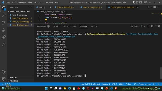The width and height of the screenshot is (162, 91).
Task: Switch to the Debug Console tab
Action: point(69,26)
